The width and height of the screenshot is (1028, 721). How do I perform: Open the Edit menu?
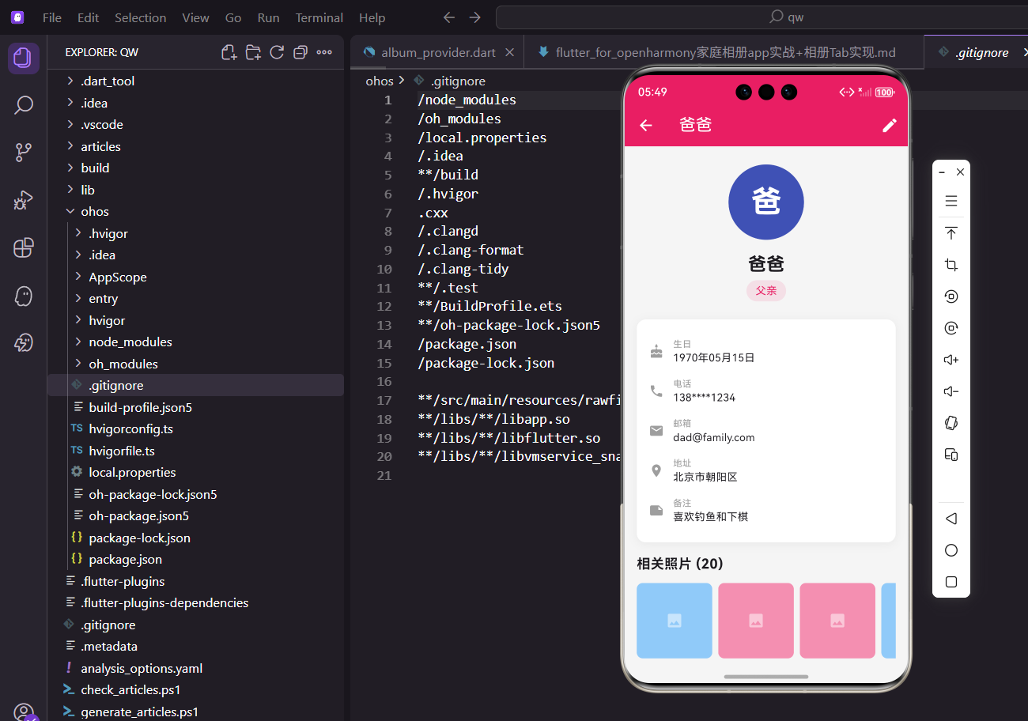(89, 17)
